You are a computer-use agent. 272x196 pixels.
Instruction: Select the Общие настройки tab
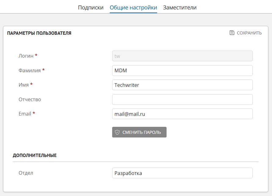coord(133,7)
